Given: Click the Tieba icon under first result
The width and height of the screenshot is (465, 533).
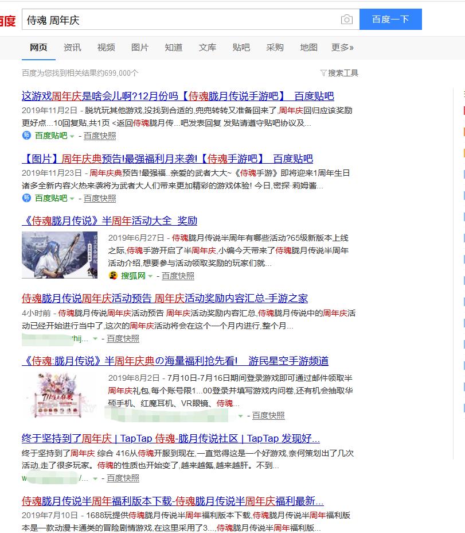Looking at the screenshot, I should 26,136.
